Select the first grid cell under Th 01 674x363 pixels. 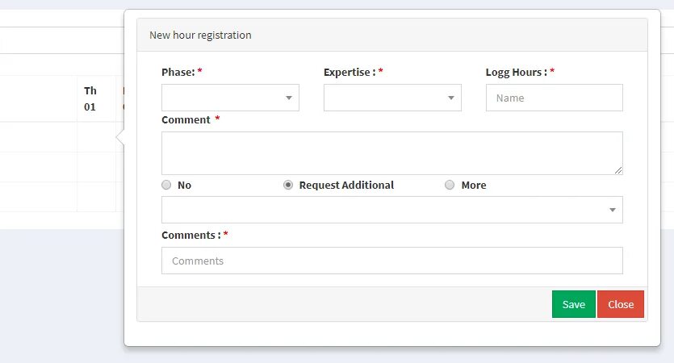tap(97, 137)
